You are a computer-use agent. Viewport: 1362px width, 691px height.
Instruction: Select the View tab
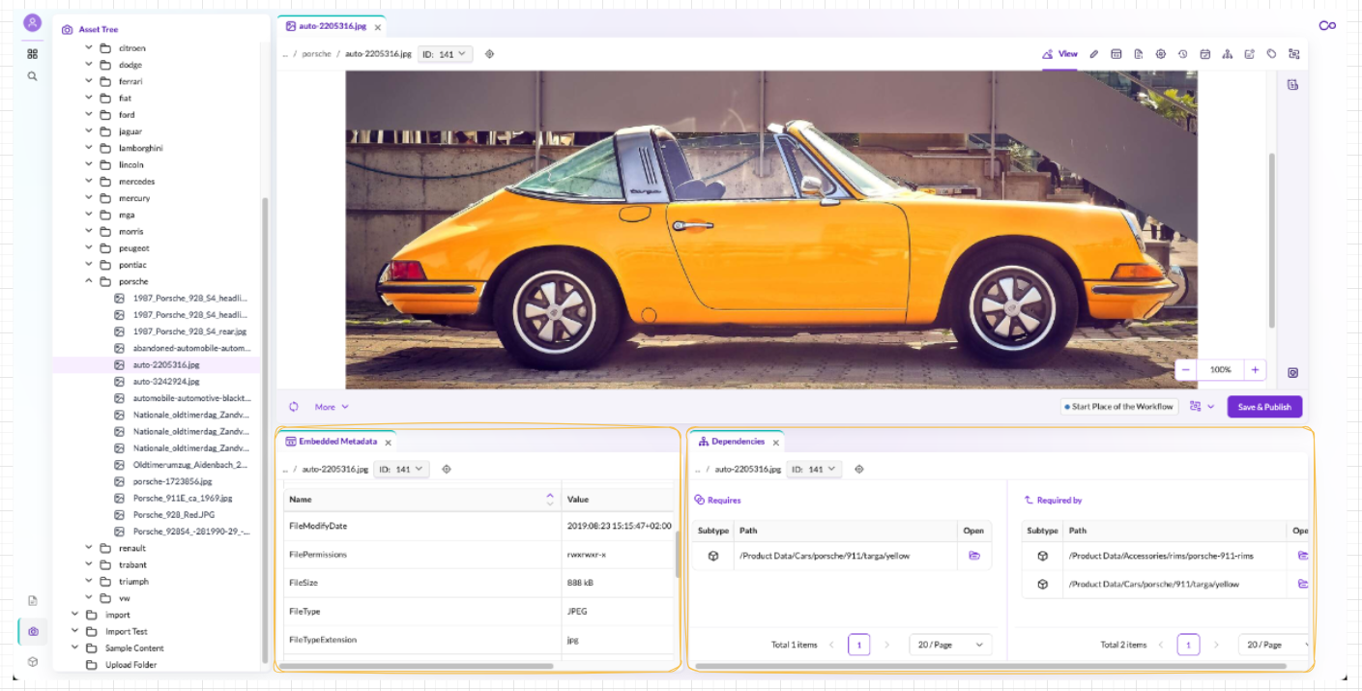point(1059,54)
